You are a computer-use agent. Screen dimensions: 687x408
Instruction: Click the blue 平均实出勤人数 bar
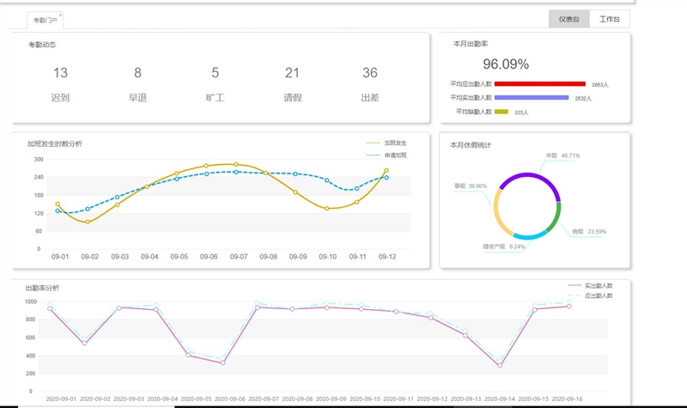point(532,98)
